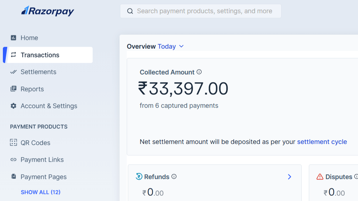The width and height of the screenshot is (358, 201).
Task: Click the Disputes card title
Action: click(339, 177)
